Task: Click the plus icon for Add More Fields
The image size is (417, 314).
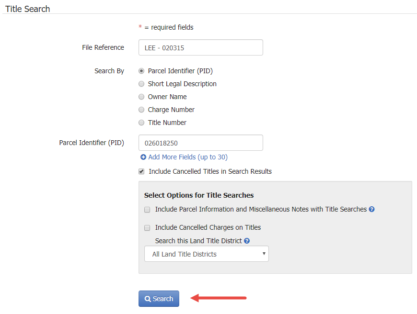Action: tap(143, 157)
